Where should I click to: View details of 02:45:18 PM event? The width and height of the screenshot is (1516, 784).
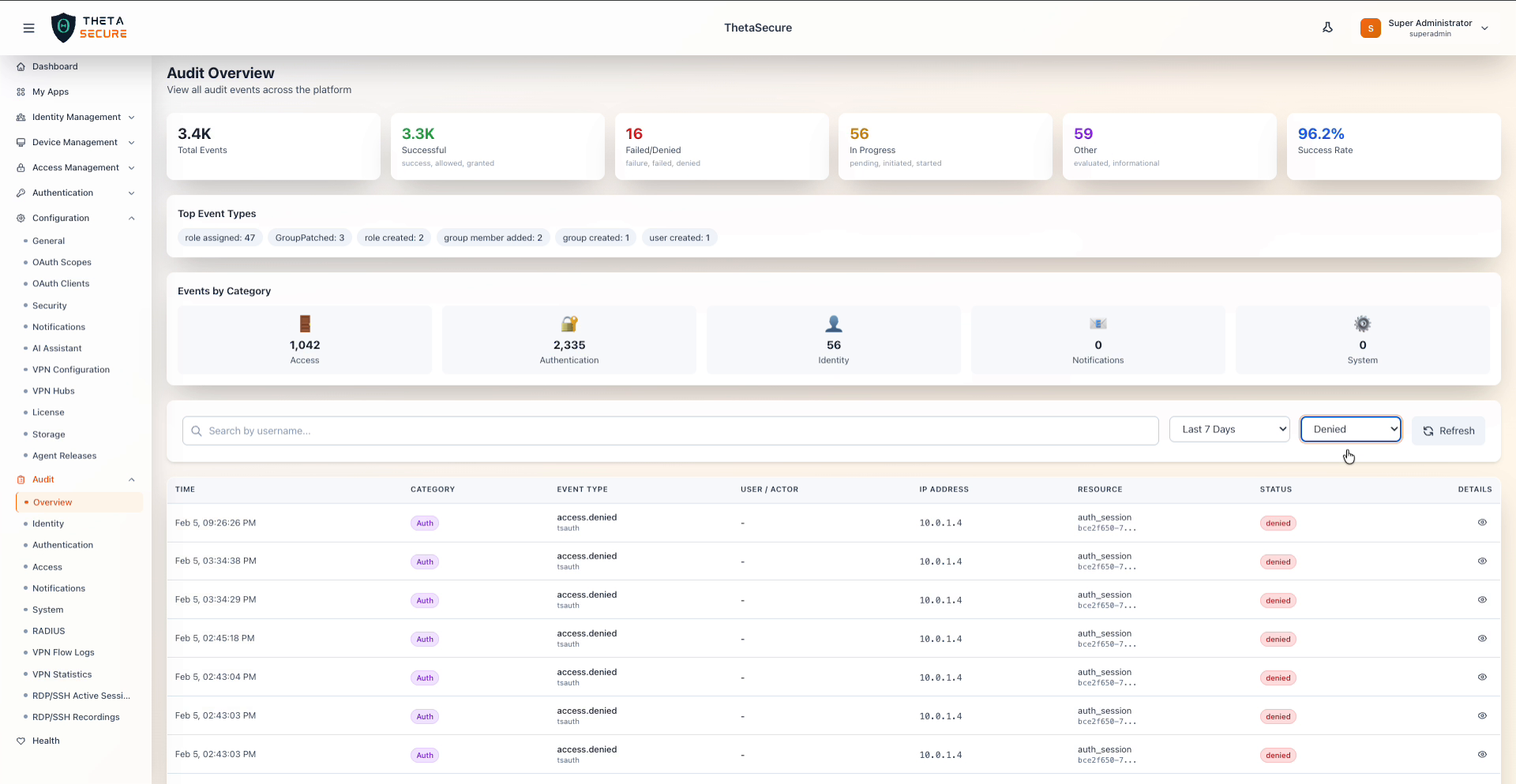(x=1481, y=638)
